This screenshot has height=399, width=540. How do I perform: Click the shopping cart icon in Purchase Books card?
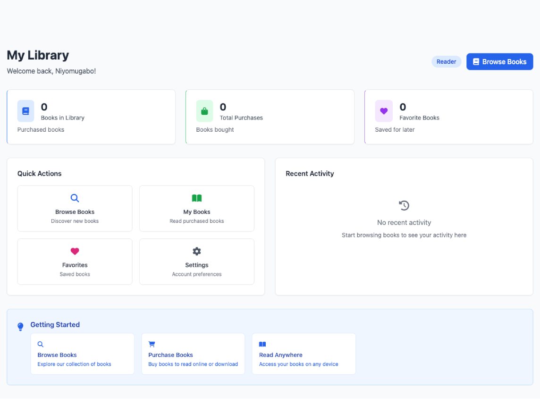[x=152, y=344]
